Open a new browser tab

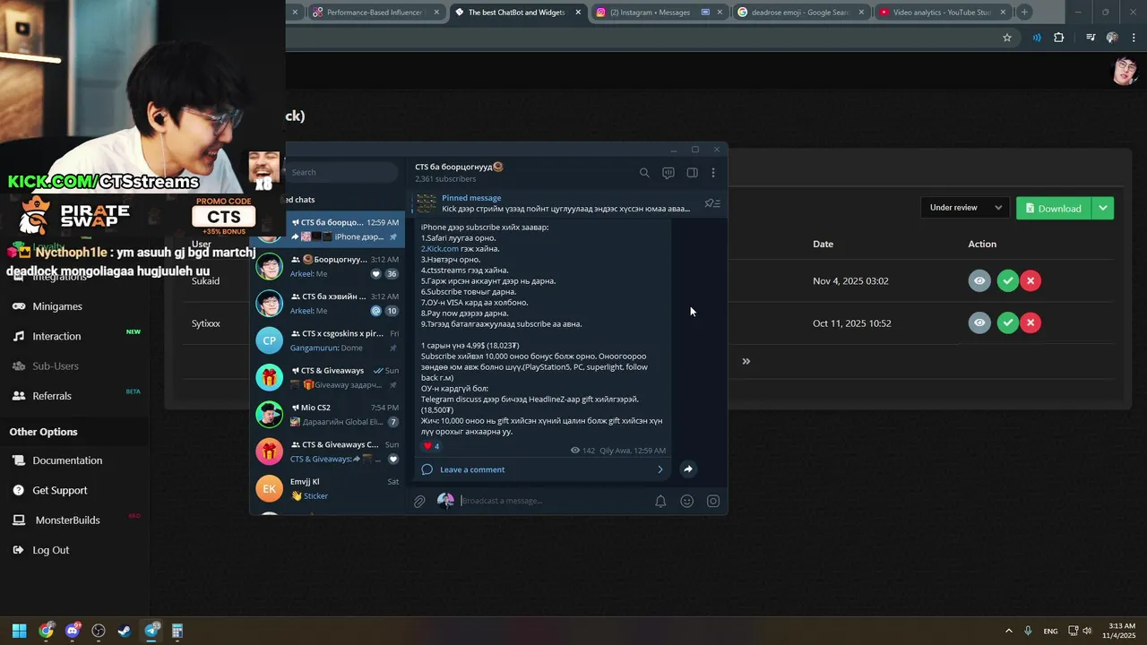pyautogui.click(x=1024, y=13)
